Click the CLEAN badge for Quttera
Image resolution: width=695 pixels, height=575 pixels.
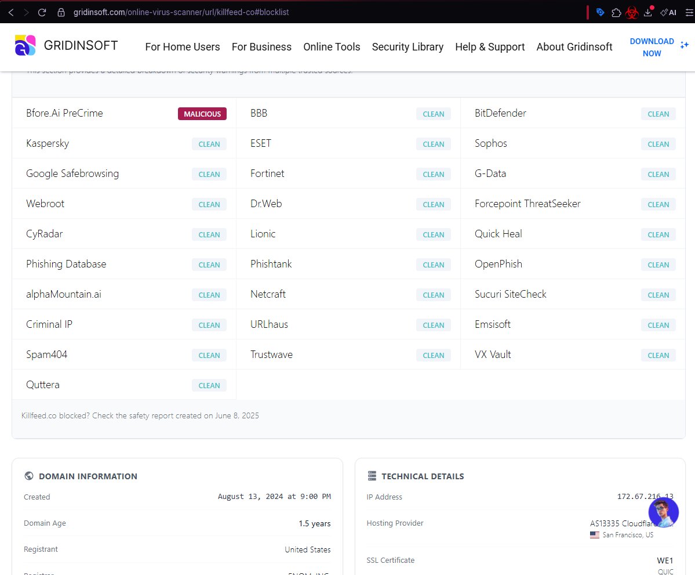click(209, 385)
